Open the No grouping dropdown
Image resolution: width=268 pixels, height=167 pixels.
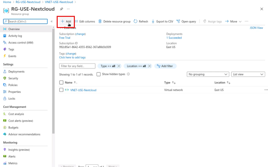pos(208,74)
